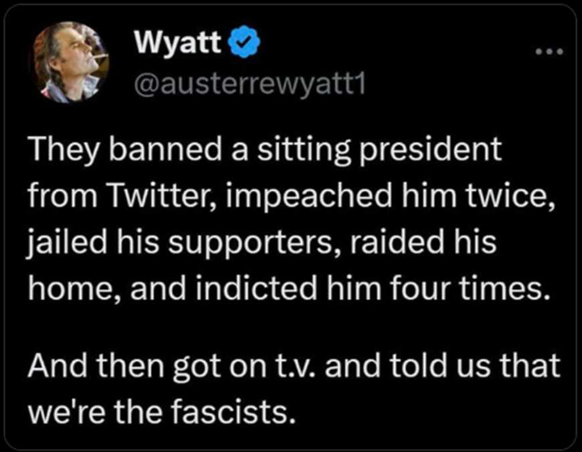Open the @austerrewyatt1 handle link

[248, 85]
